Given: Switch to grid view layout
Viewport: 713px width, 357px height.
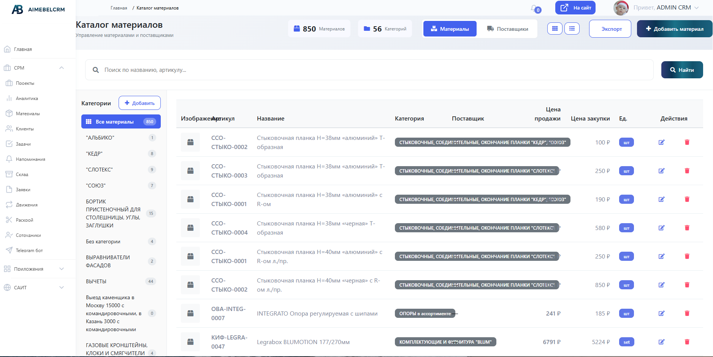Looking at the screenshot, I should (x=555, y=29).
